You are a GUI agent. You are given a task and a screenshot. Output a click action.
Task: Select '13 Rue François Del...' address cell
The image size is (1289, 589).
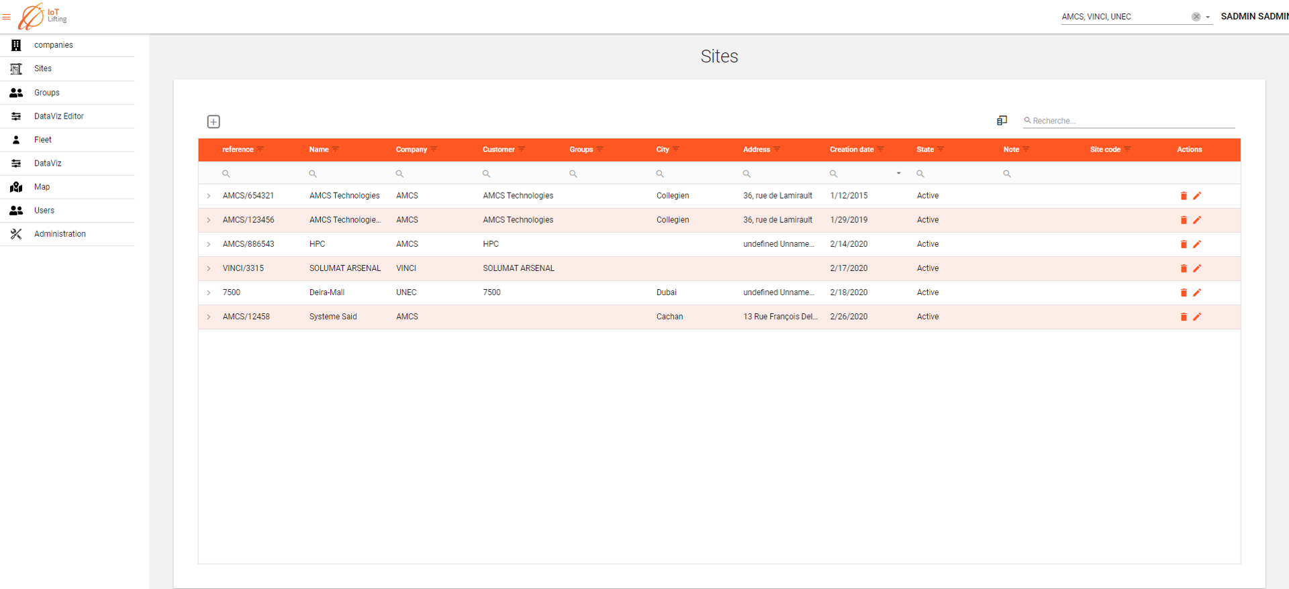point(780,317)
